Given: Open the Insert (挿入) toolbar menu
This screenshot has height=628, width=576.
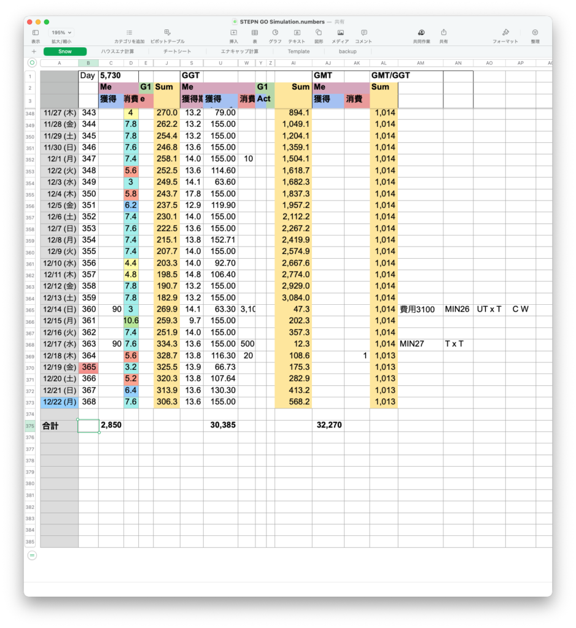Looking at the screenshot, I should click(233, 33).
